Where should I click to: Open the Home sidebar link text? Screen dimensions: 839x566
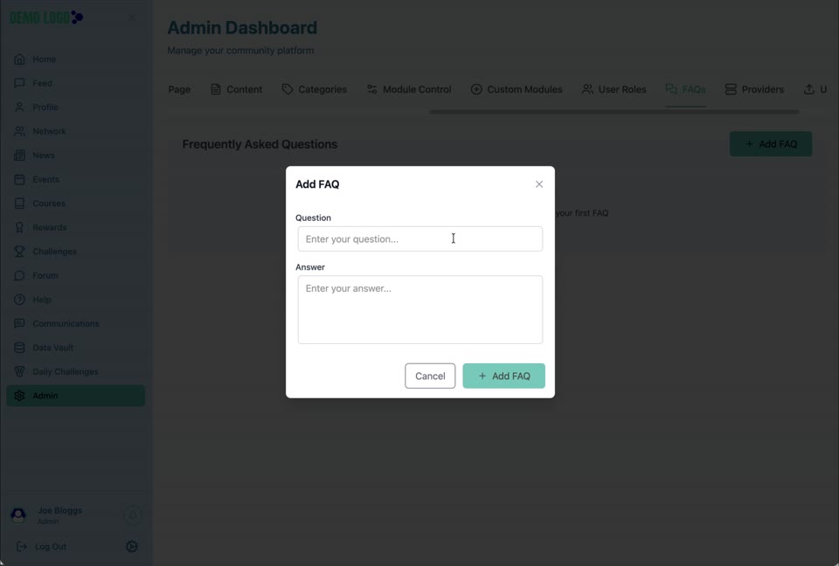pyautogui.click(x=44, y=59)
